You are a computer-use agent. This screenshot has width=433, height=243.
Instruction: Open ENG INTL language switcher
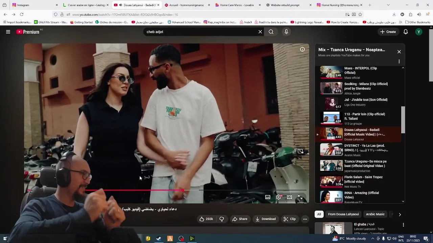[401, 239]
